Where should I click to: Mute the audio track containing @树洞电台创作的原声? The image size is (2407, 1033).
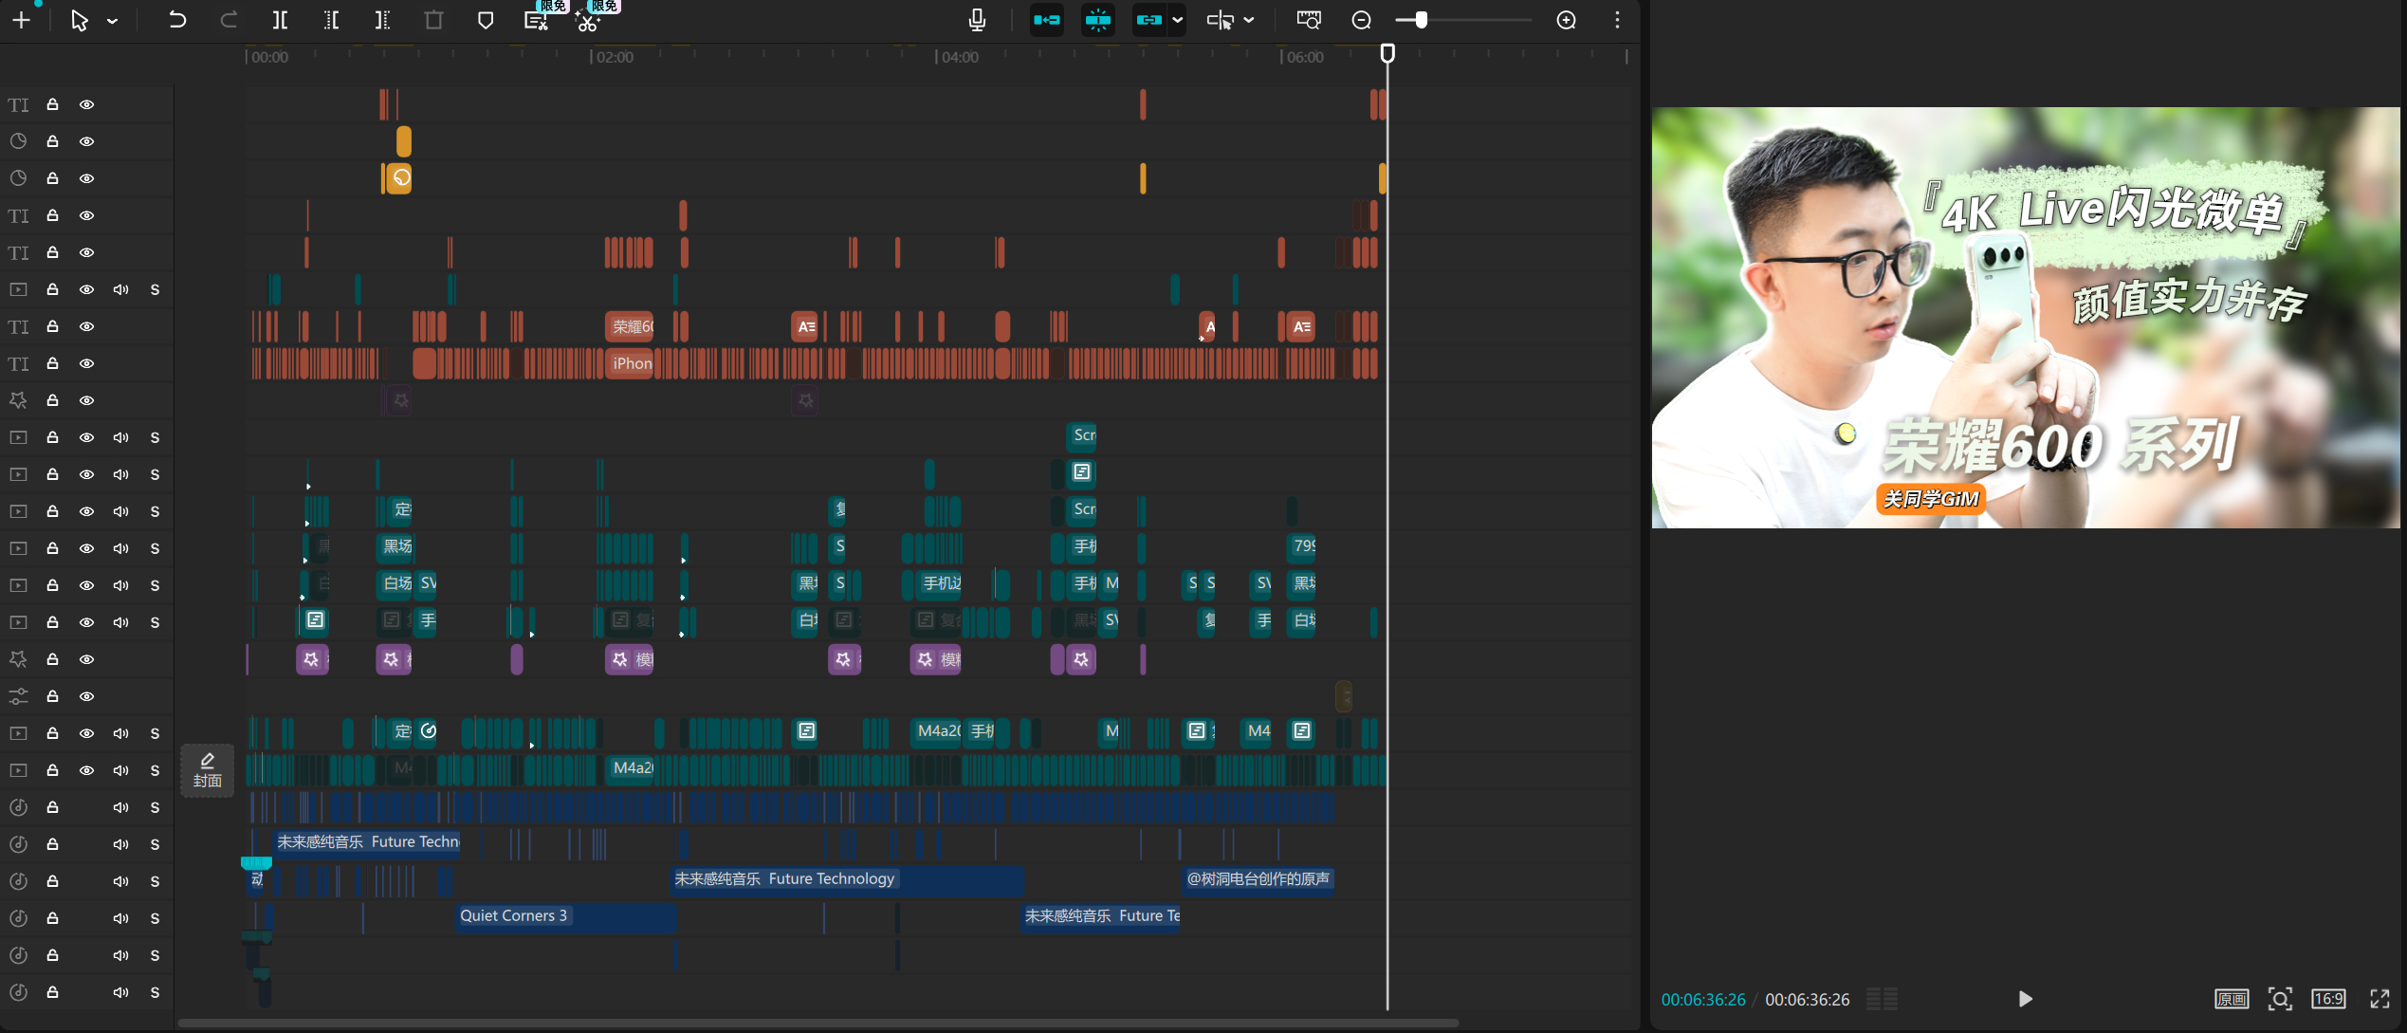coord(120,881)
